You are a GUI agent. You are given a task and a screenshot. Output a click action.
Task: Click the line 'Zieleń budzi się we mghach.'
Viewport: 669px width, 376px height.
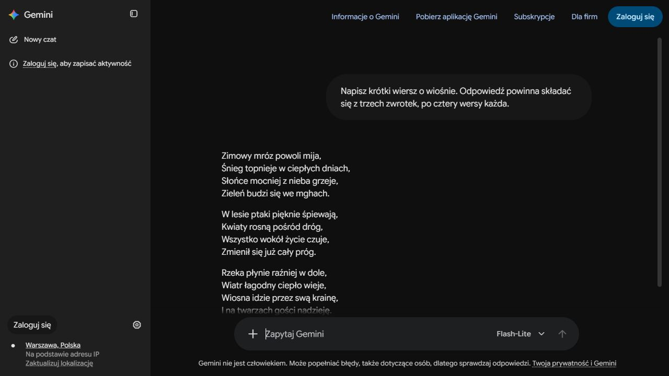tap(275, 193)
